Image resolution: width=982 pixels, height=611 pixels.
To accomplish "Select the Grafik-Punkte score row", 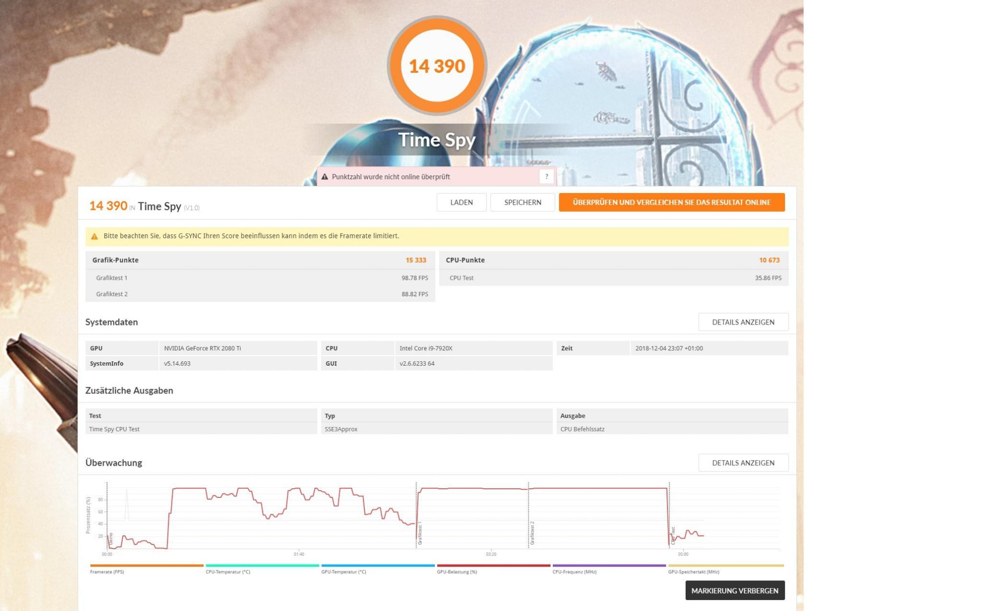I will pyautogui.click(x=259, y=260).
